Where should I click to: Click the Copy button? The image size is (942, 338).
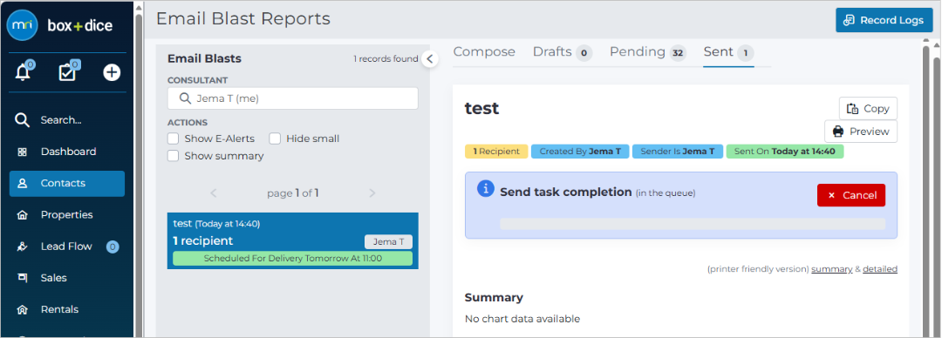(868, 109)
